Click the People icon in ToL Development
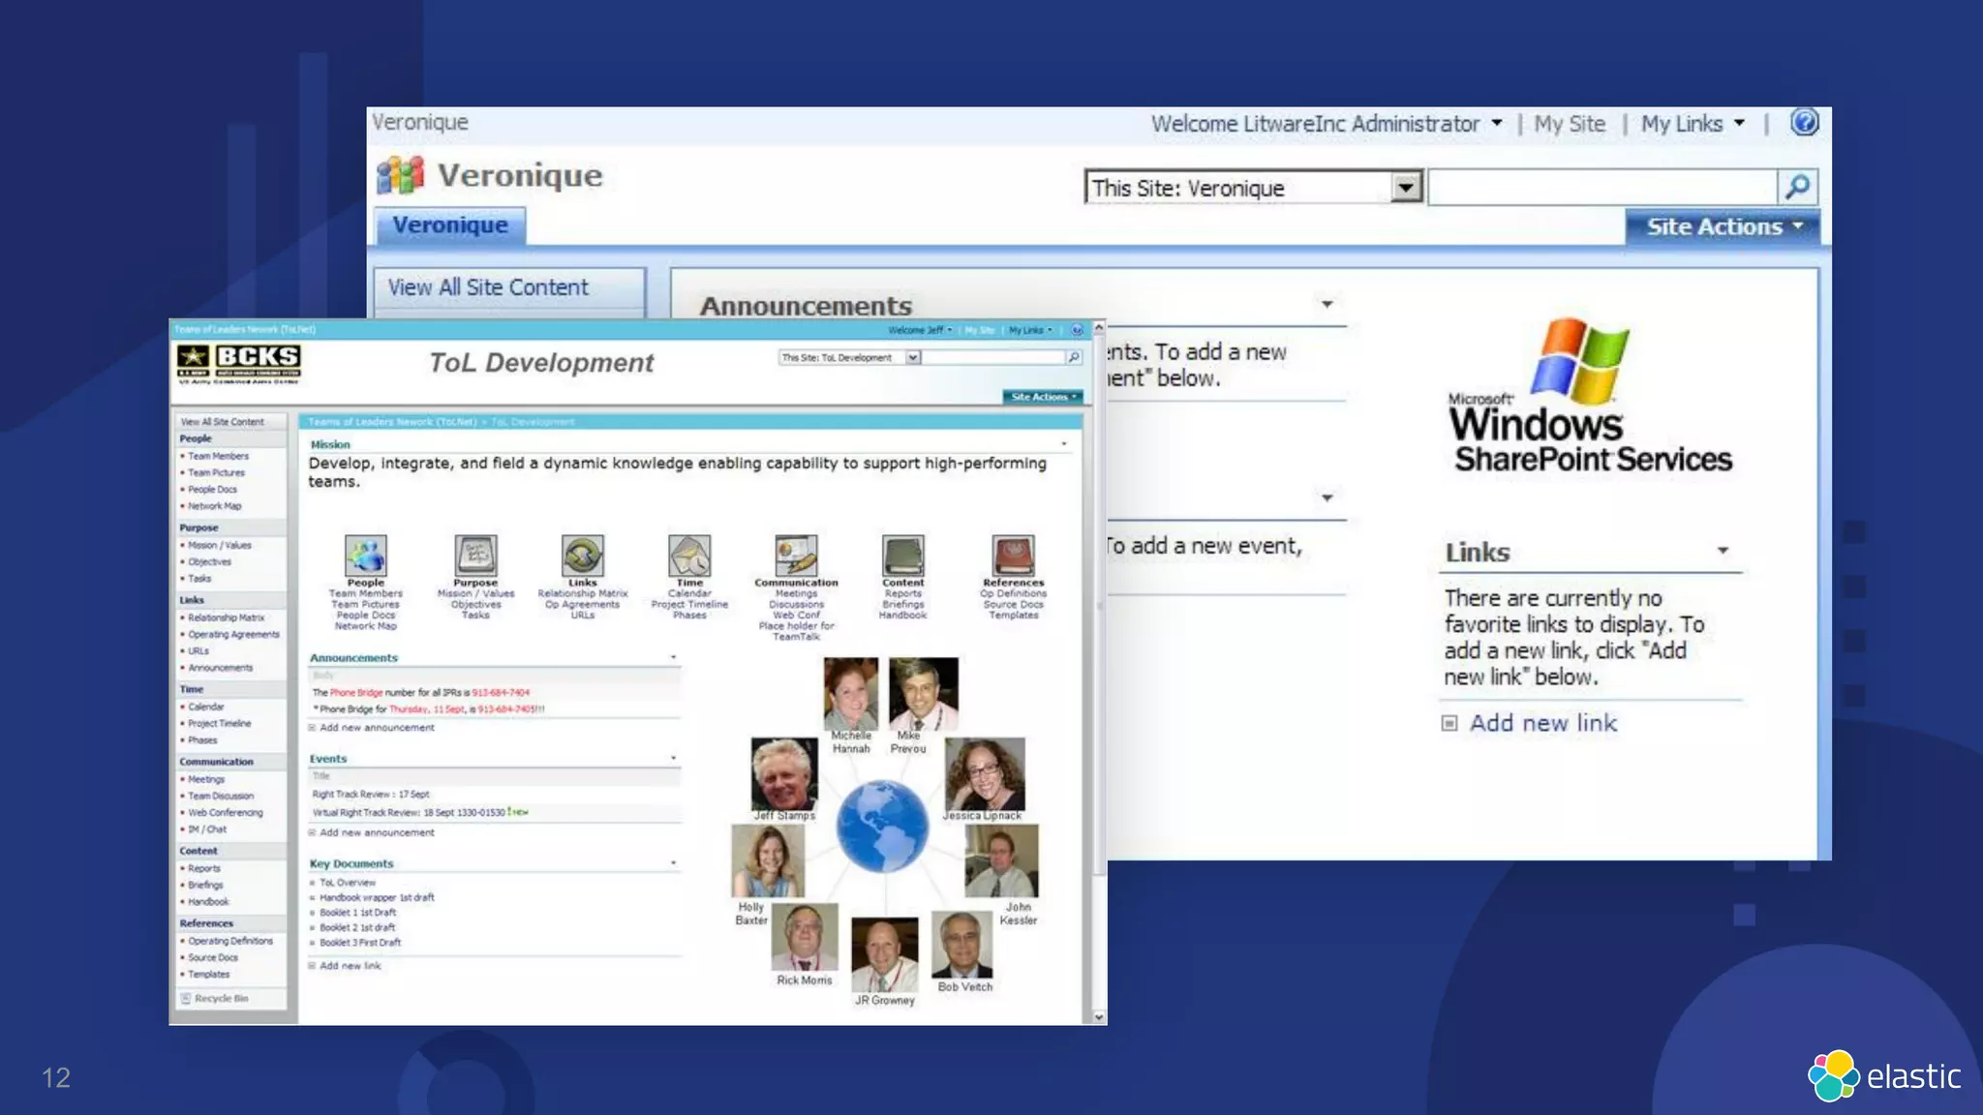This screenshot has width=1983, height=1115. [365, 555]
